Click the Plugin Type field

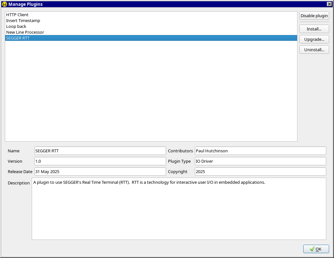pos(260,161)
